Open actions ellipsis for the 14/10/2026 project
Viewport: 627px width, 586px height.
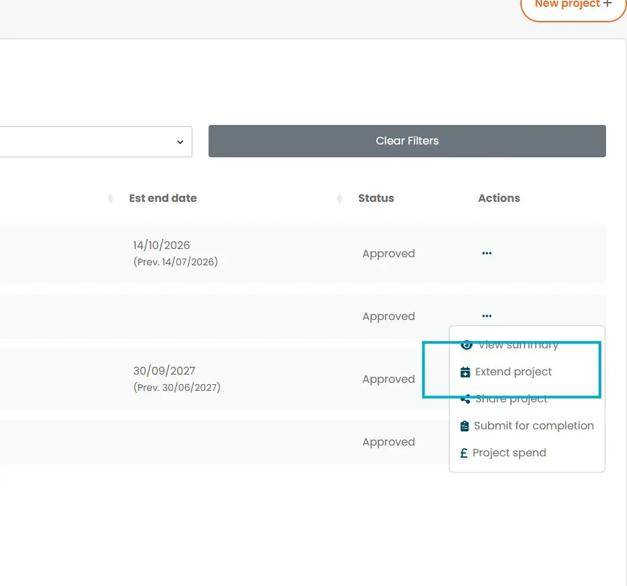487,253
